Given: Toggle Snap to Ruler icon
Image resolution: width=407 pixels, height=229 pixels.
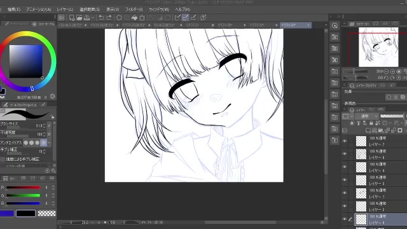Looking at the screenshot, I should pos(177,18).
